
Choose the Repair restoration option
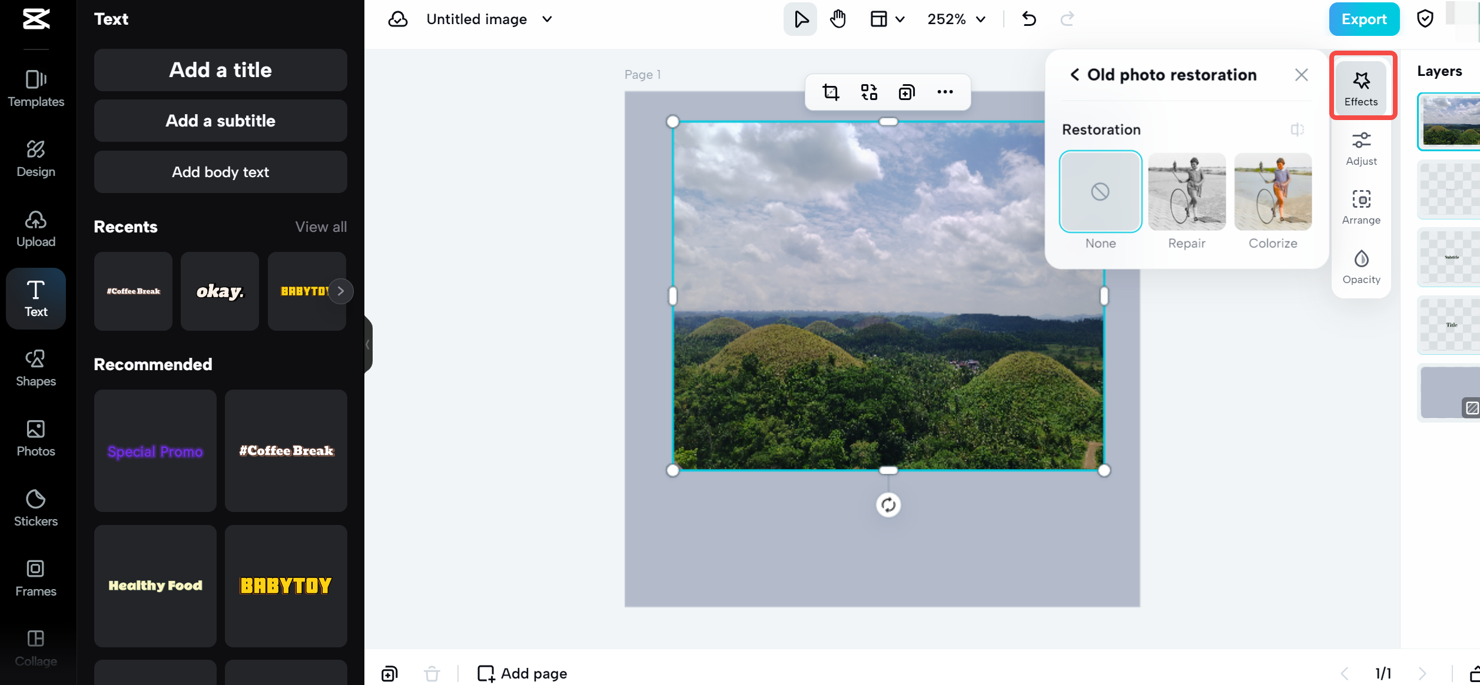[1186, 192]
